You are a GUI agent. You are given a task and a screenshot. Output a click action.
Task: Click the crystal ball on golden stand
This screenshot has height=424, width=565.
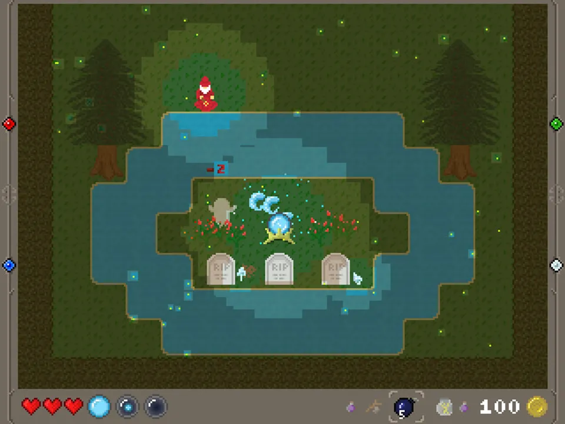click(279, 228)
